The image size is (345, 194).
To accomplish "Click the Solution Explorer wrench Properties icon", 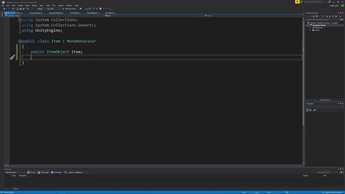I will pyautogui.click(x=333, y=16).
